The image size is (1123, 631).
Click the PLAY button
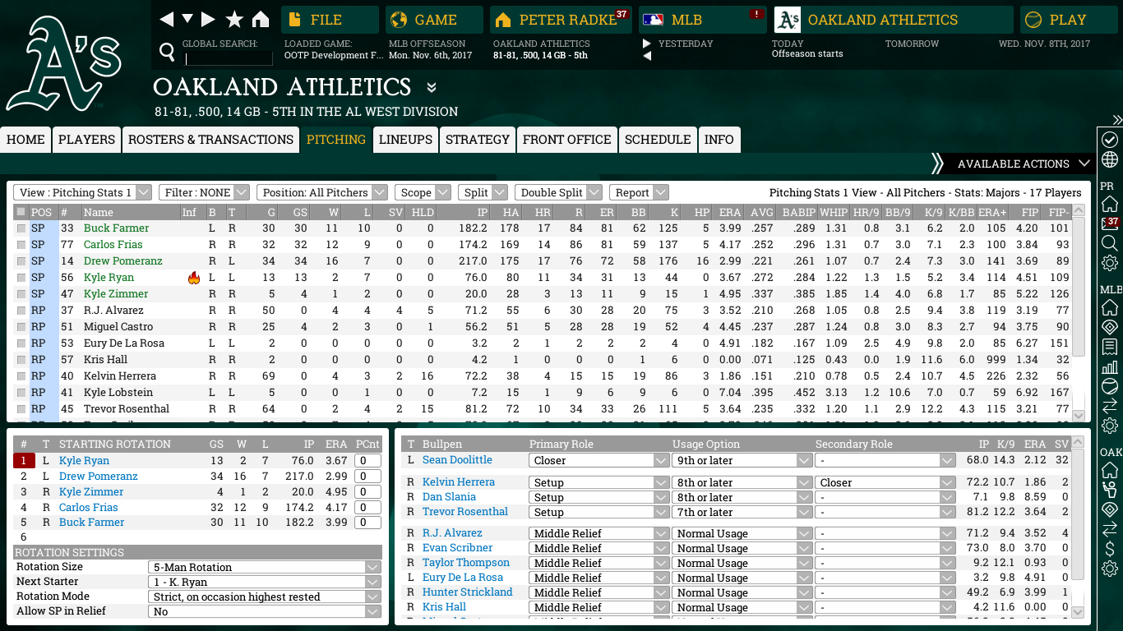click(1068, 20)
